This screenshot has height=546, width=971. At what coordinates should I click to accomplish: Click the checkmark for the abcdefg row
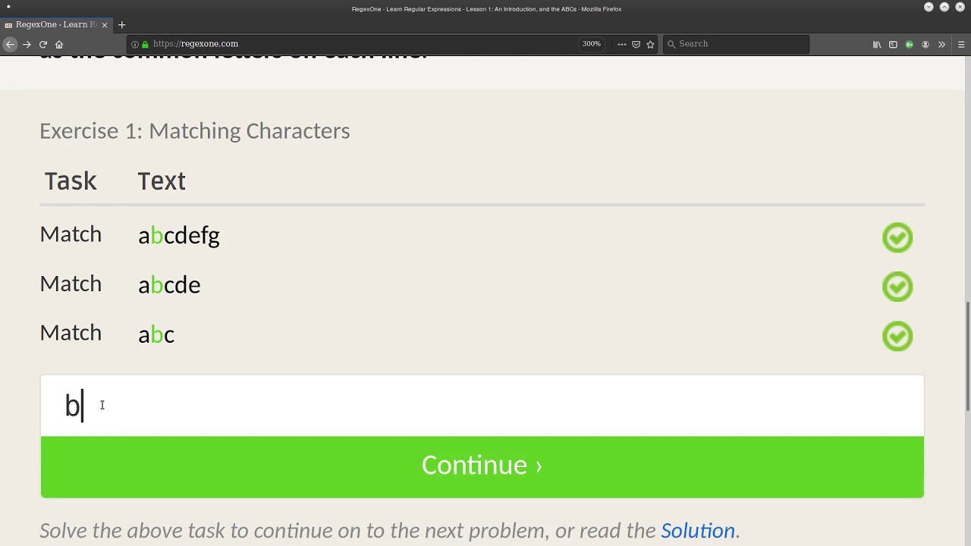point(897,237)
